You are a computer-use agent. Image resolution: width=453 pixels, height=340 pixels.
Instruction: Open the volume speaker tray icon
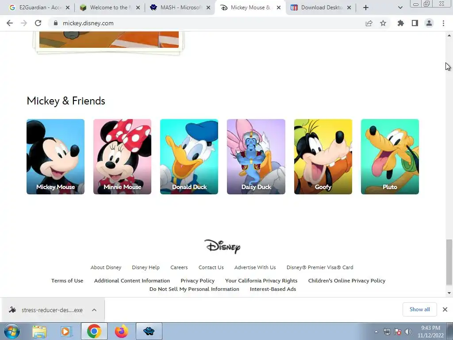tap(408, 332)
